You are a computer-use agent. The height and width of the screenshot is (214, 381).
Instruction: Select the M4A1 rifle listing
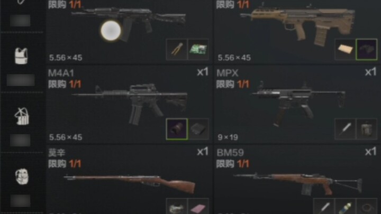click(x=129, y=105)
